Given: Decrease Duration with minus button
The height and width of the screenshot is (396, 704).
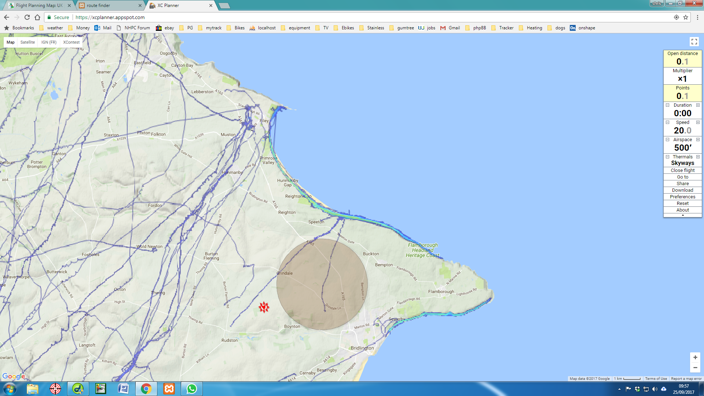Looking at the screenshot, I should 668,105.
